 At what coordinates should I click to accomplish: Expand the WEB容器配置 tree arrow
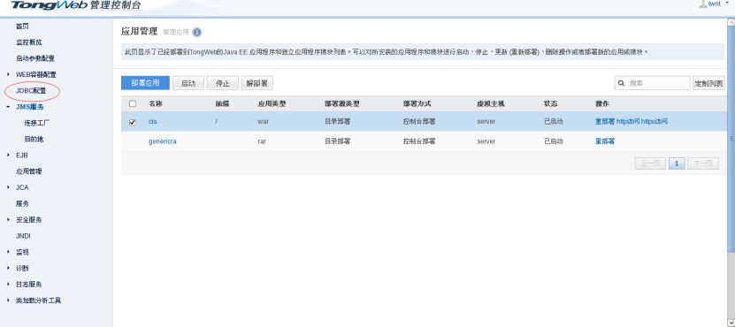[x=9, y=74]
